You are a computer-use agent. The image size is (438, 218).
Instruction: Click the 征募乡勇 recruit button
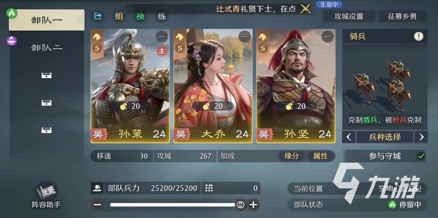(x=403, y=16)
